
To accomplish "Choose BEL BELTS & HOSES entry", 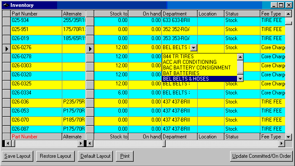I will tap(199, 79).
